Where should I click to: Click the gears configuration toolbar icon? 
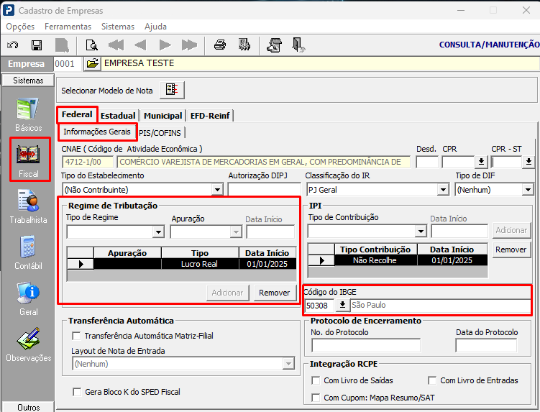click(244, 45)
